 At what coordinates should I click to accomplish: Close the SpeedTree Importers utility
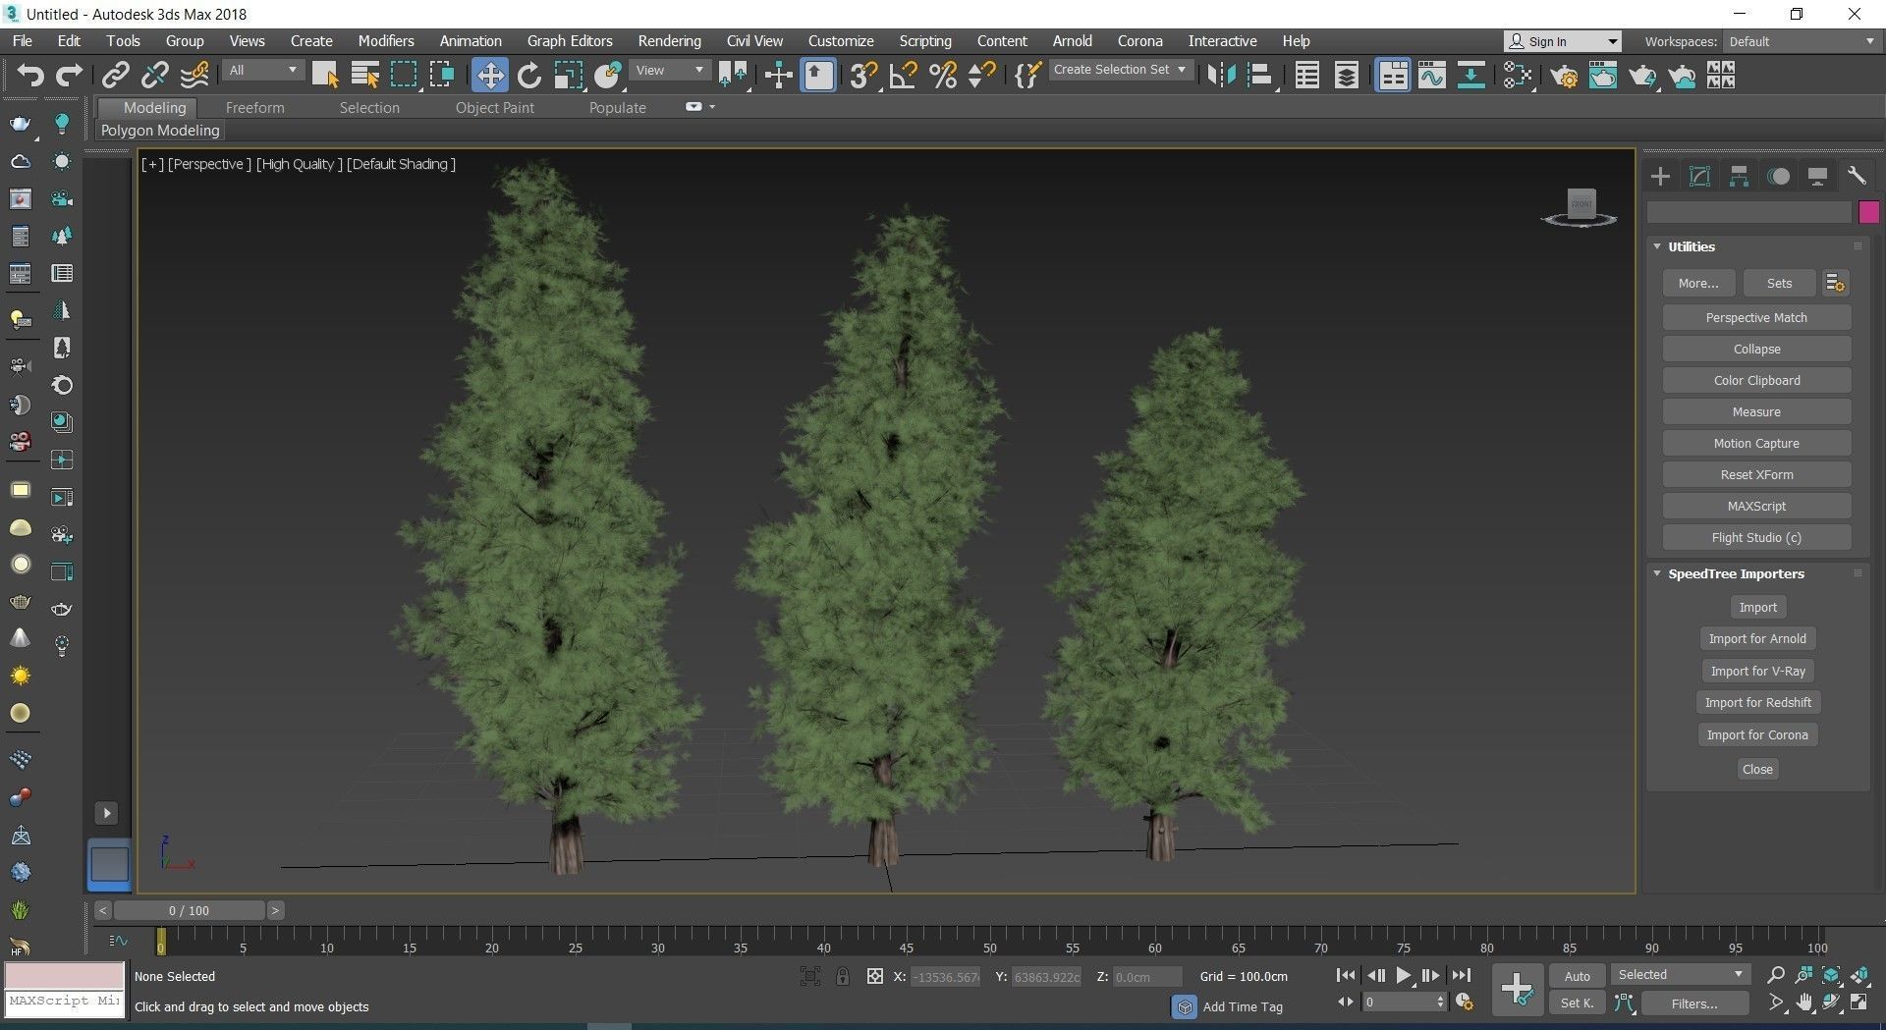pyautogui.click(x=1757, y=769)
